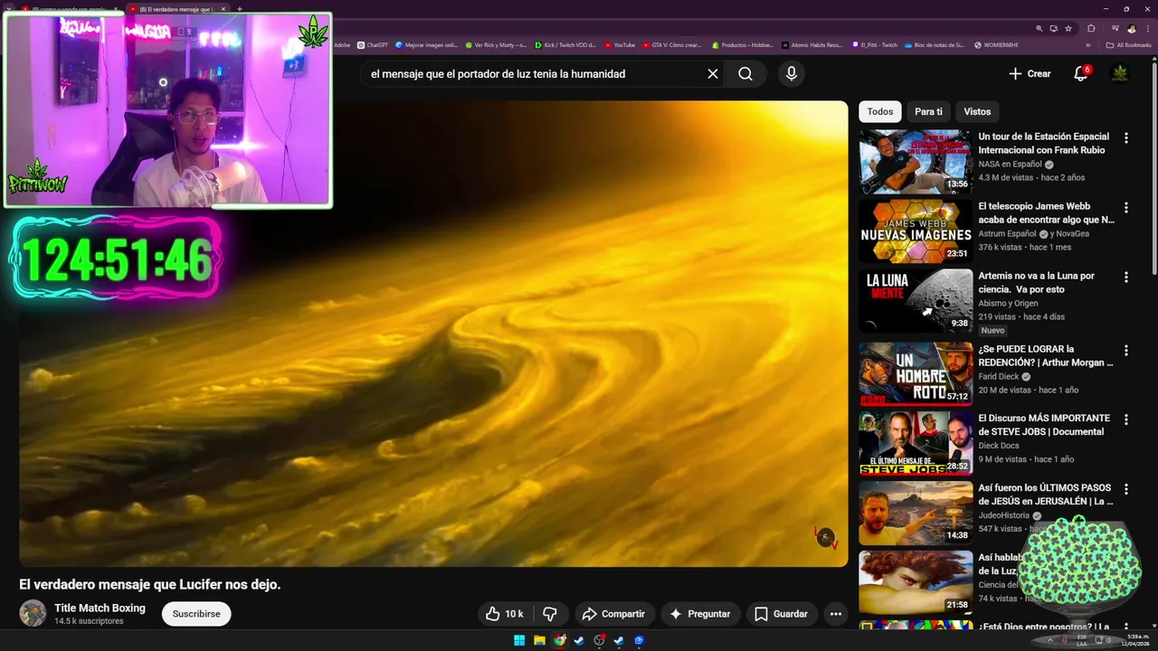Open options menu for Estación Espacial video
The width and height of the screenshot is (1158, 651).
(x=1126, y=138)
